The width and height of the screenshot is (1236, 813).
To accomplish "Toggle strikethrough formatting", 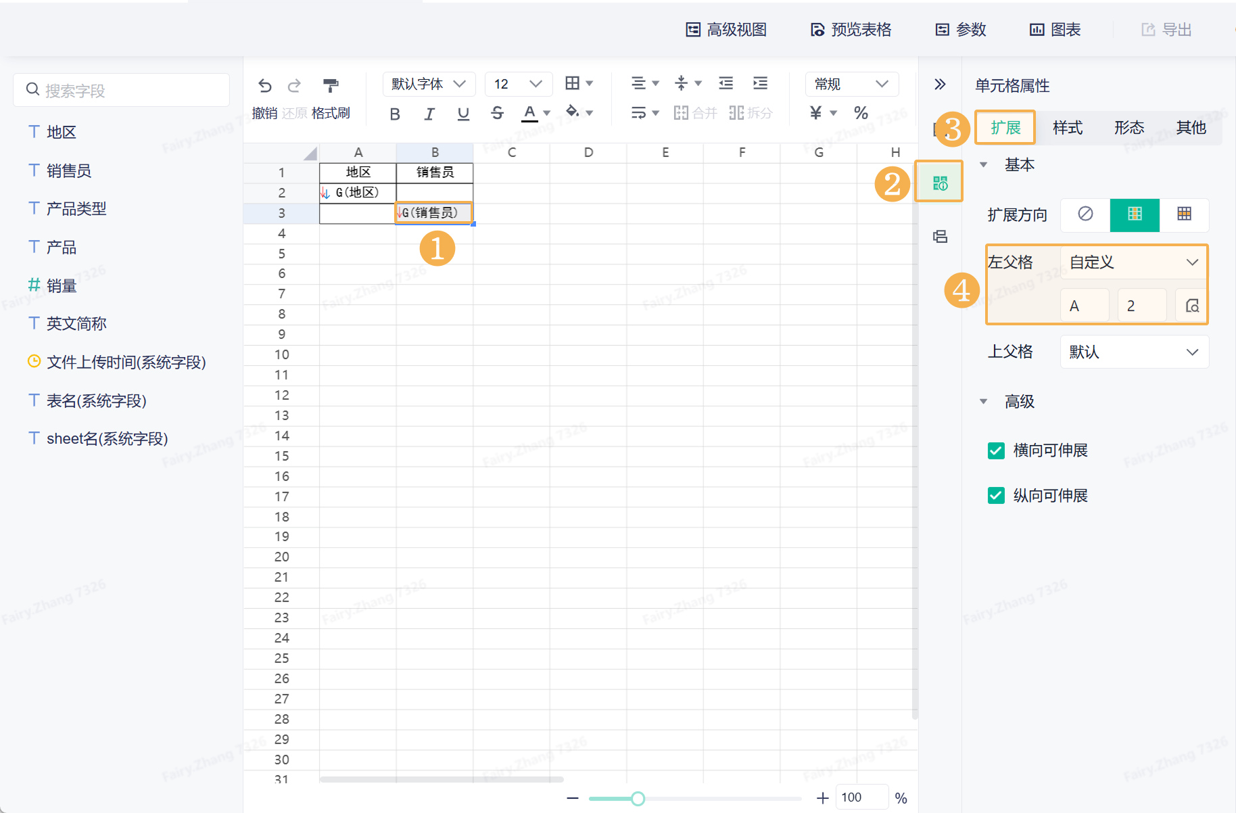I will coord(497,114).
